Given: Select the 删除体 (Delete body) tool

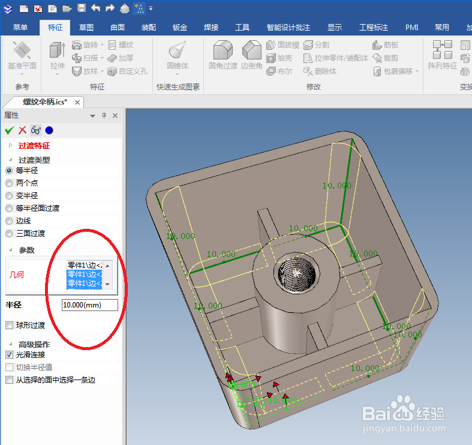Looking at the screenshot, I should [320, 71].
